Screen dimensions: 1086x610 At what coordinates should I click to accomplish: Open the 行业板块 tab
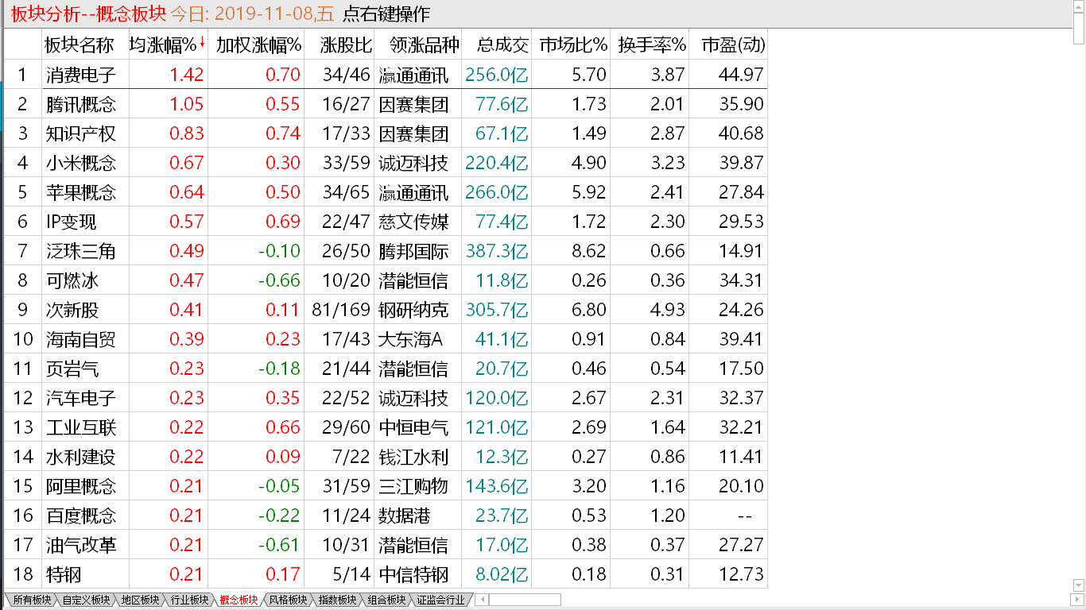pyautogui.click(x=189, y=600)
